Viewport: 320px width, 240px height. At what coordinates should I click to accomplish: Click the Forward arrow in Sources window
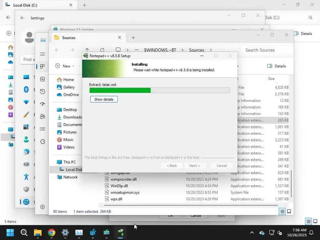72,50
